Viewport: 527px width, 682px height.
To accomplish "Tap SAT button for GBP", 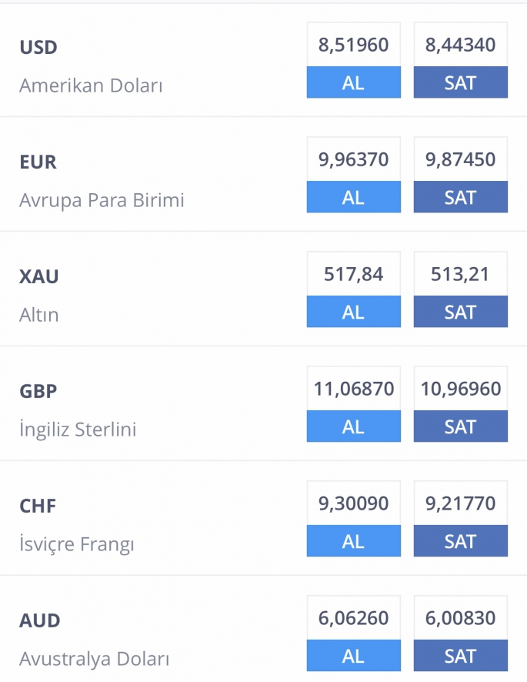I will (461, 426).
